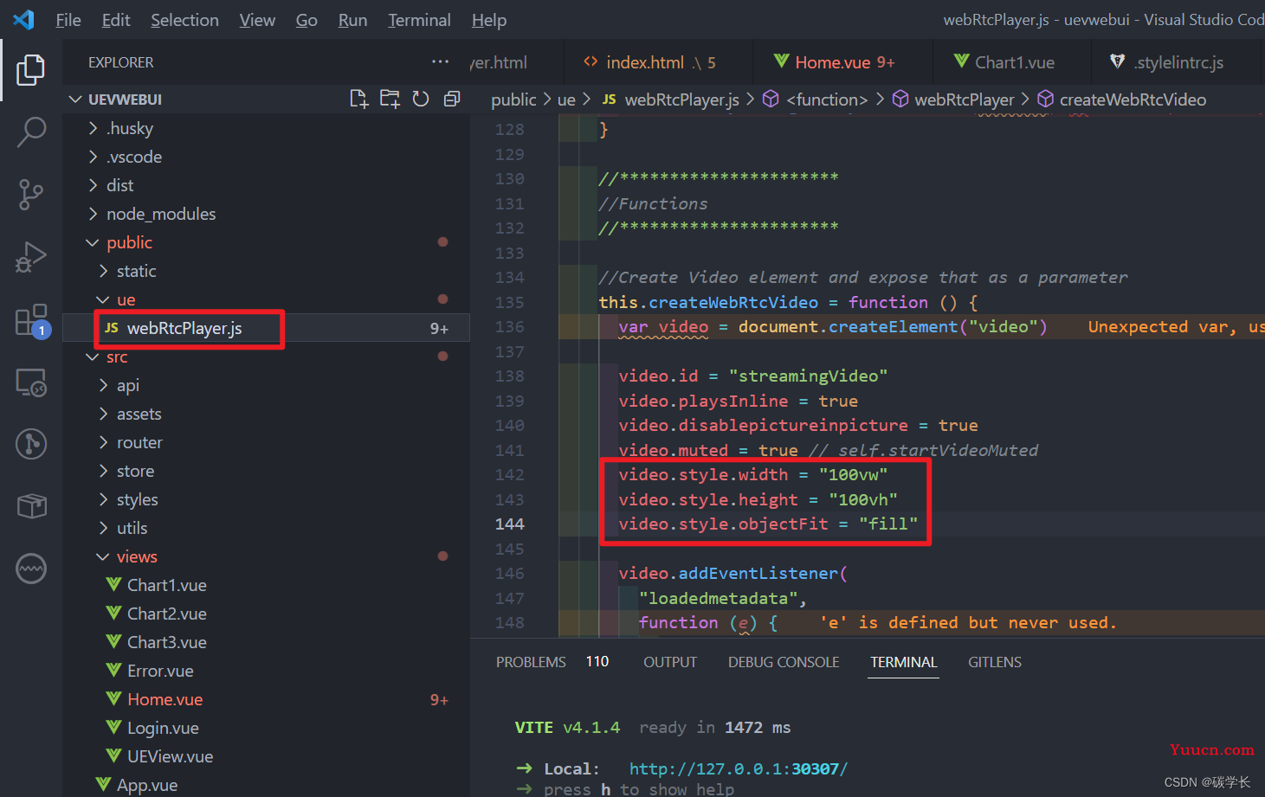The height and width of the screenshot is (797, 1265).
Task: Refresh the Explorer file tree
Action: (421, 100)
